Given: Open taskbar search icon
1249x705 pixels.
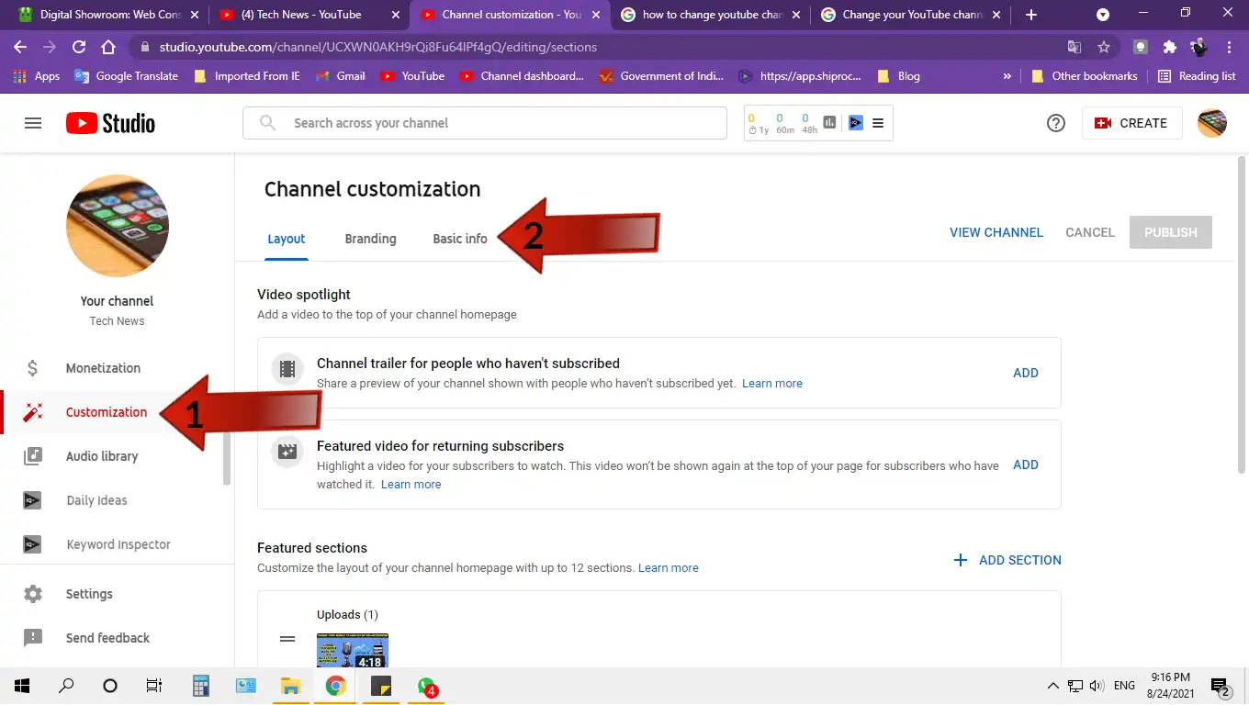Looking at the screenshot, I should point(66,686).
